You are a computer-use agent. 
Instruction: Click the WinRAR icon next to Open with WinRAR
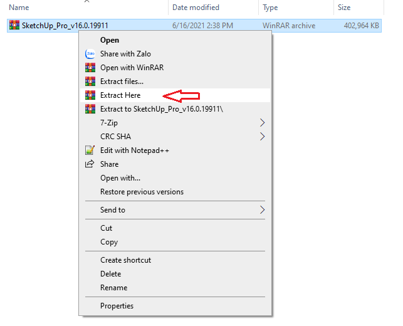89,68
